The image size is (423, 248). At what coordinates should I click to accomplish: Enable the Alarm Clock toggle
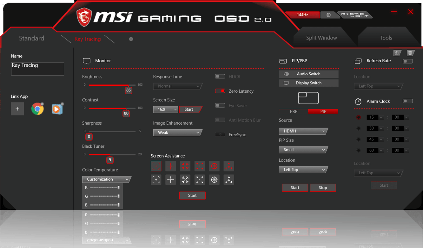pyautogui.click(x=408, y=101)
